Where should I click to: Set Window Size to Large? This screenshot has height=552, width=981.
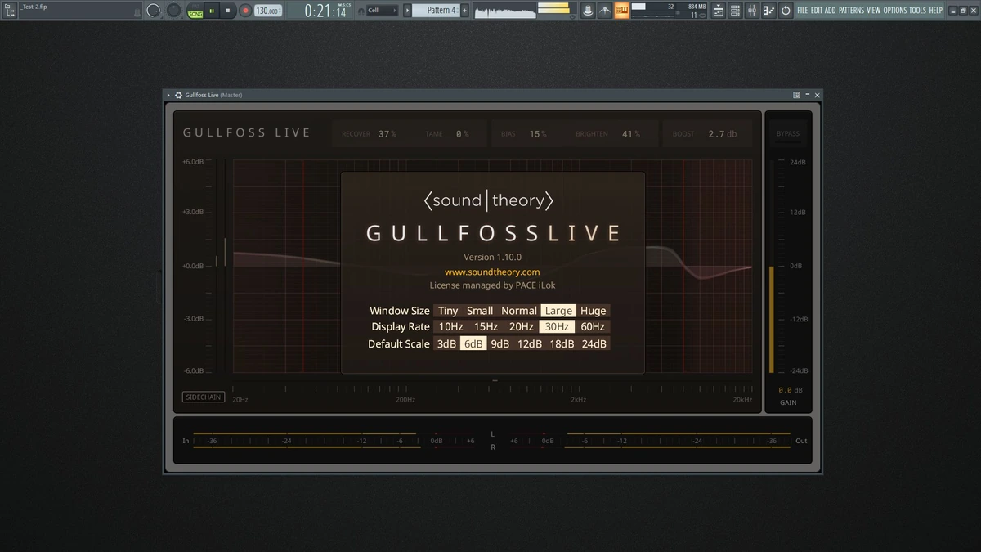coord(559,311)
